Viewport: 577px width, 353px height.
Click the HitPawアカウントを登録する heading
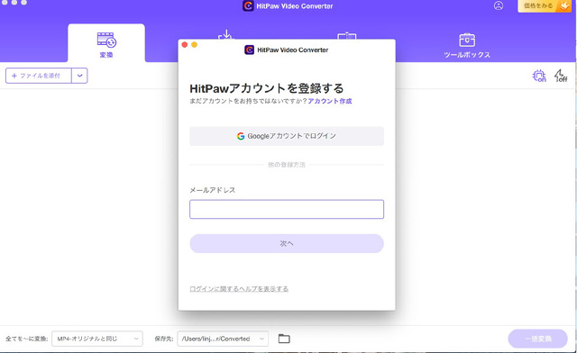point(267,88)
